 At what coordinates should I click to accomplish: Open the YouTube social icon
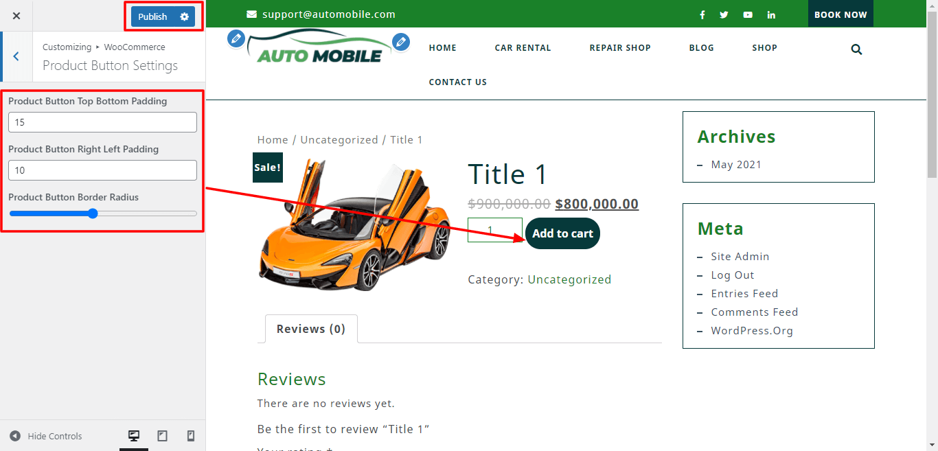coord(747,15)
